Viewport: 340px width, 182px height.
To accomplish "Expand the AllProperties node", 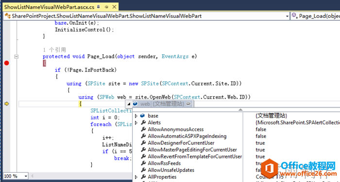I will [x=136, y=177].
